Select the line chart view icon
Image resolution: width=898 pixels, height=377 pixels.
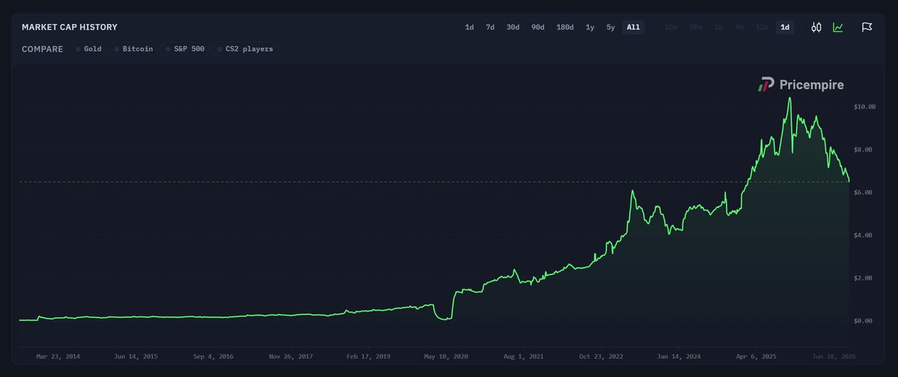[x=838, y=28]
